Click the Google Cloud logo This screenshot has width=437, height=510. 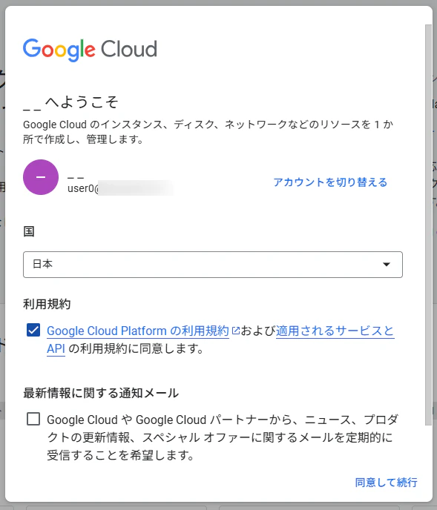90,50
